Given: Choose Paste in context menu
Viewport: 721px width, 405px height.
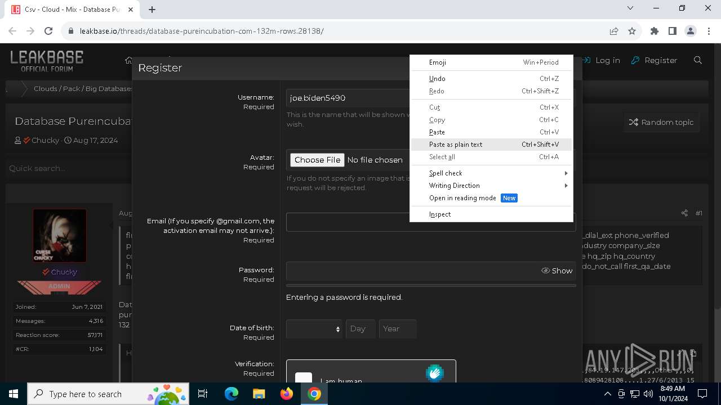Looking at the screenshot, I should click(x=492, y=132).
